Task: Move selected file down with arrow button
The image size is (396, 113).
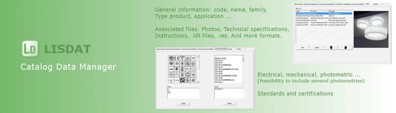Action: pos(346,47)
